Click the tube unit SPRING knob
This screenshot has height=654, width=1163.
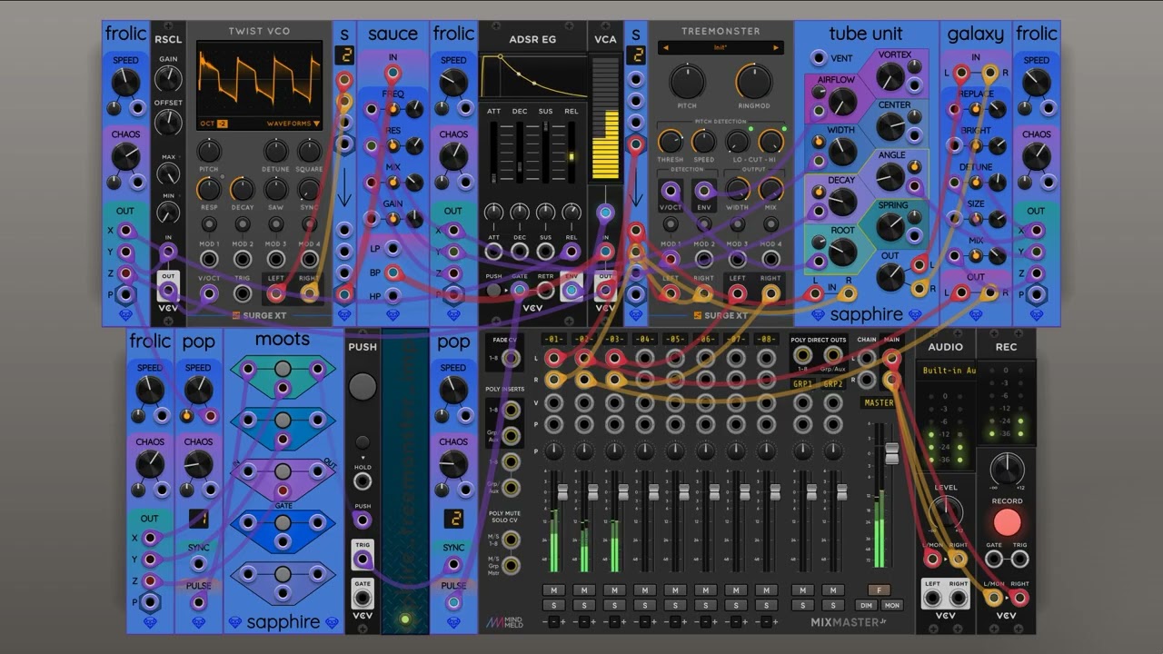tap(889, 225)
